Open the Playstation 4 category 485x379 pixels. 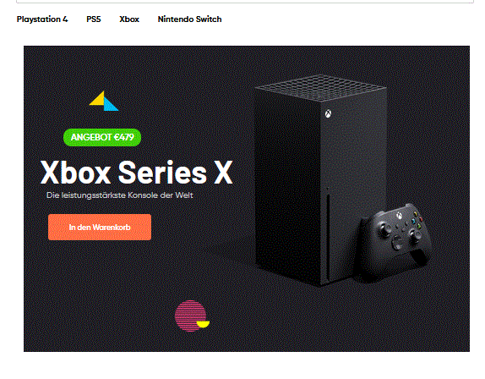(x=42, y=19)
